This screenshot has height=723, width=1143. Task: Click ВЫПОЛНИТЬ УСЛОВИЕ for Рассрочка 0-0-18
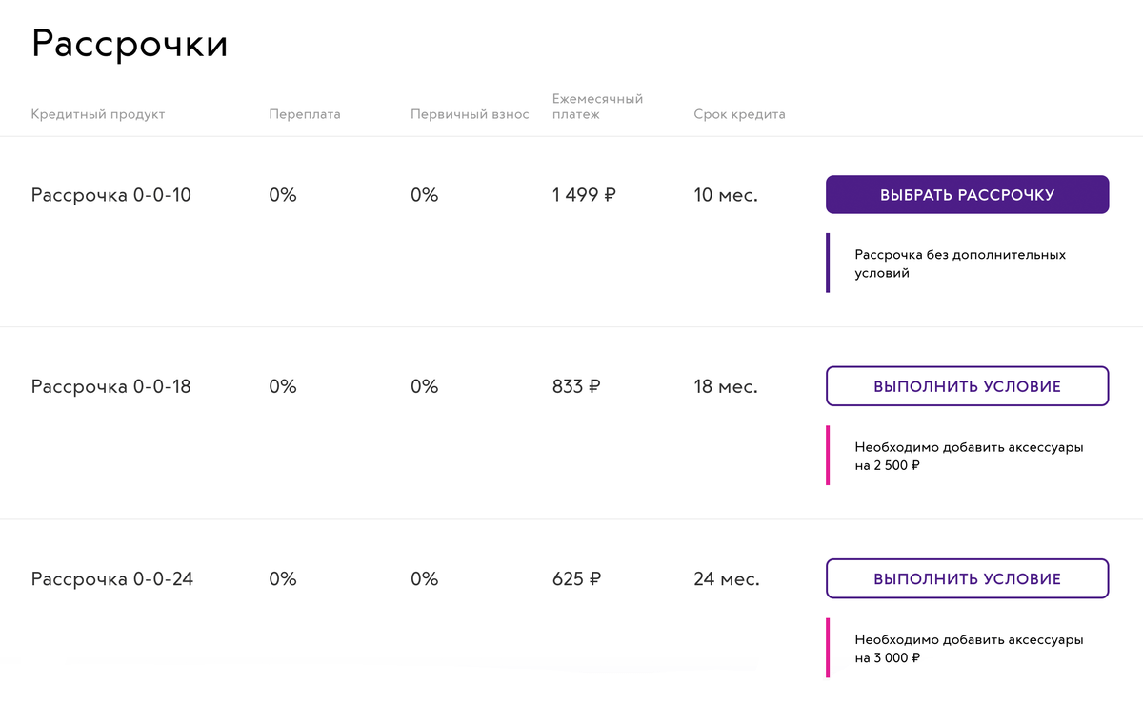[967, 386]
